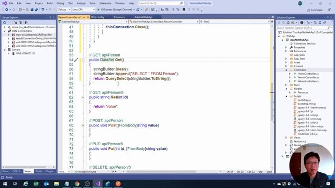This screenshot has width=335, height=188.
Task: Close the PersonController.cs tab
Action: 88,17
